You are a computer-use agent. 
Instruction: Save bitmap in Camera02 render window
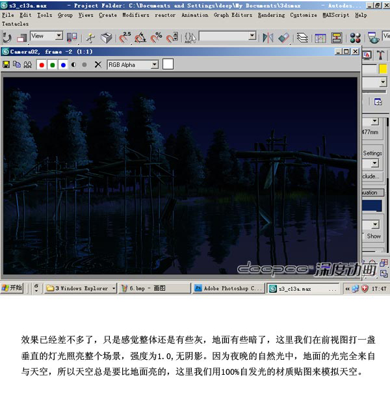tap(6, 64)
